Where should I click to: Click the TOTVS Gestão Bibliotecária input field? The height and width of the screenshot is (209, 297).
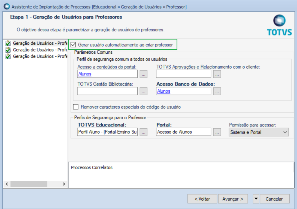[x=107, y=91]
